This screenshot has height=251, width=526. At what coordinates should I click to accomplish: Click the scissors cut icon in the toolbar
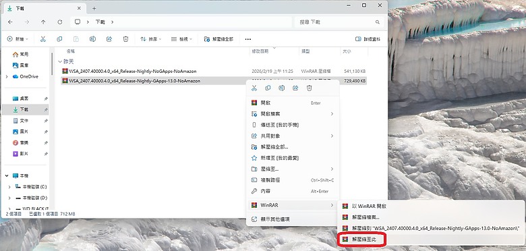click(x=43, y=39)
